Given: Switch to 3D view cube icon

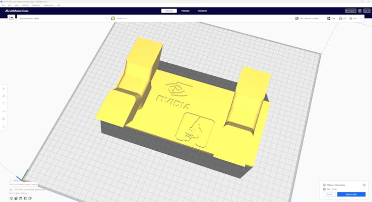Looking at the screenshot, I should pyautogui.click(x=11, y=198).
